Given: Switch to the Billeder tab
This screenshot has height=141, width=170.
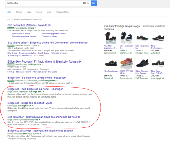Looking at the screenshot, I should 19,12.
